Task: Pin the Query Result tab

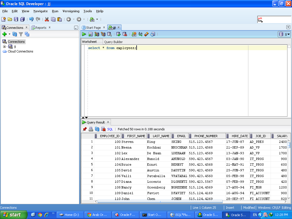Action: pyautogui.click(x=85, y=129)
